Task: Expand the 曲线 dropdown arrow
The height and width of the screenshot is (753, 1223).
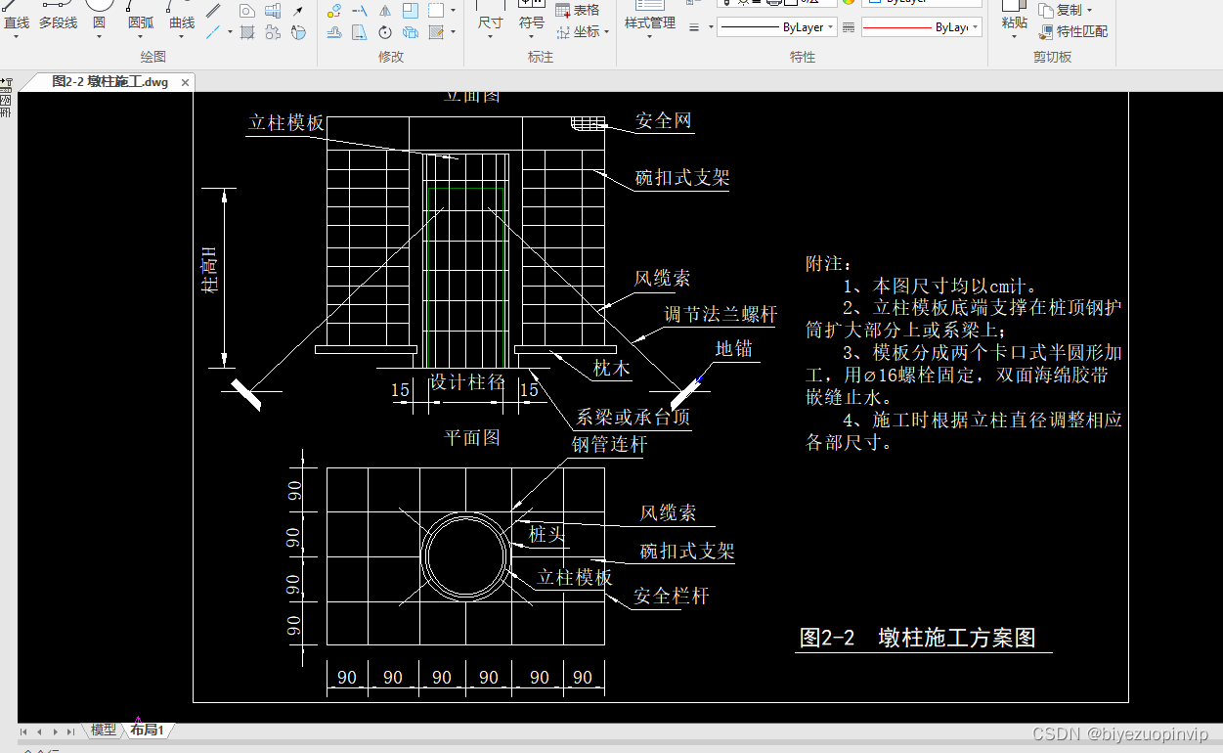Action: [x=182, y=37]
